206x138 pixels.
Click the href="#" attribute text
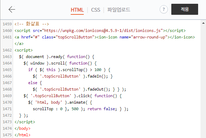click(30, 37)
